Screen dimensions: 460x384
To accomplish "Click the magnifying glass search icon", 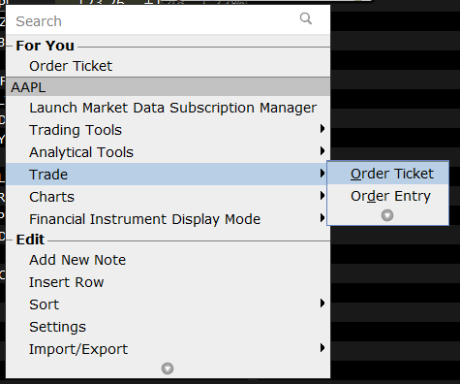I will [305, 18].
